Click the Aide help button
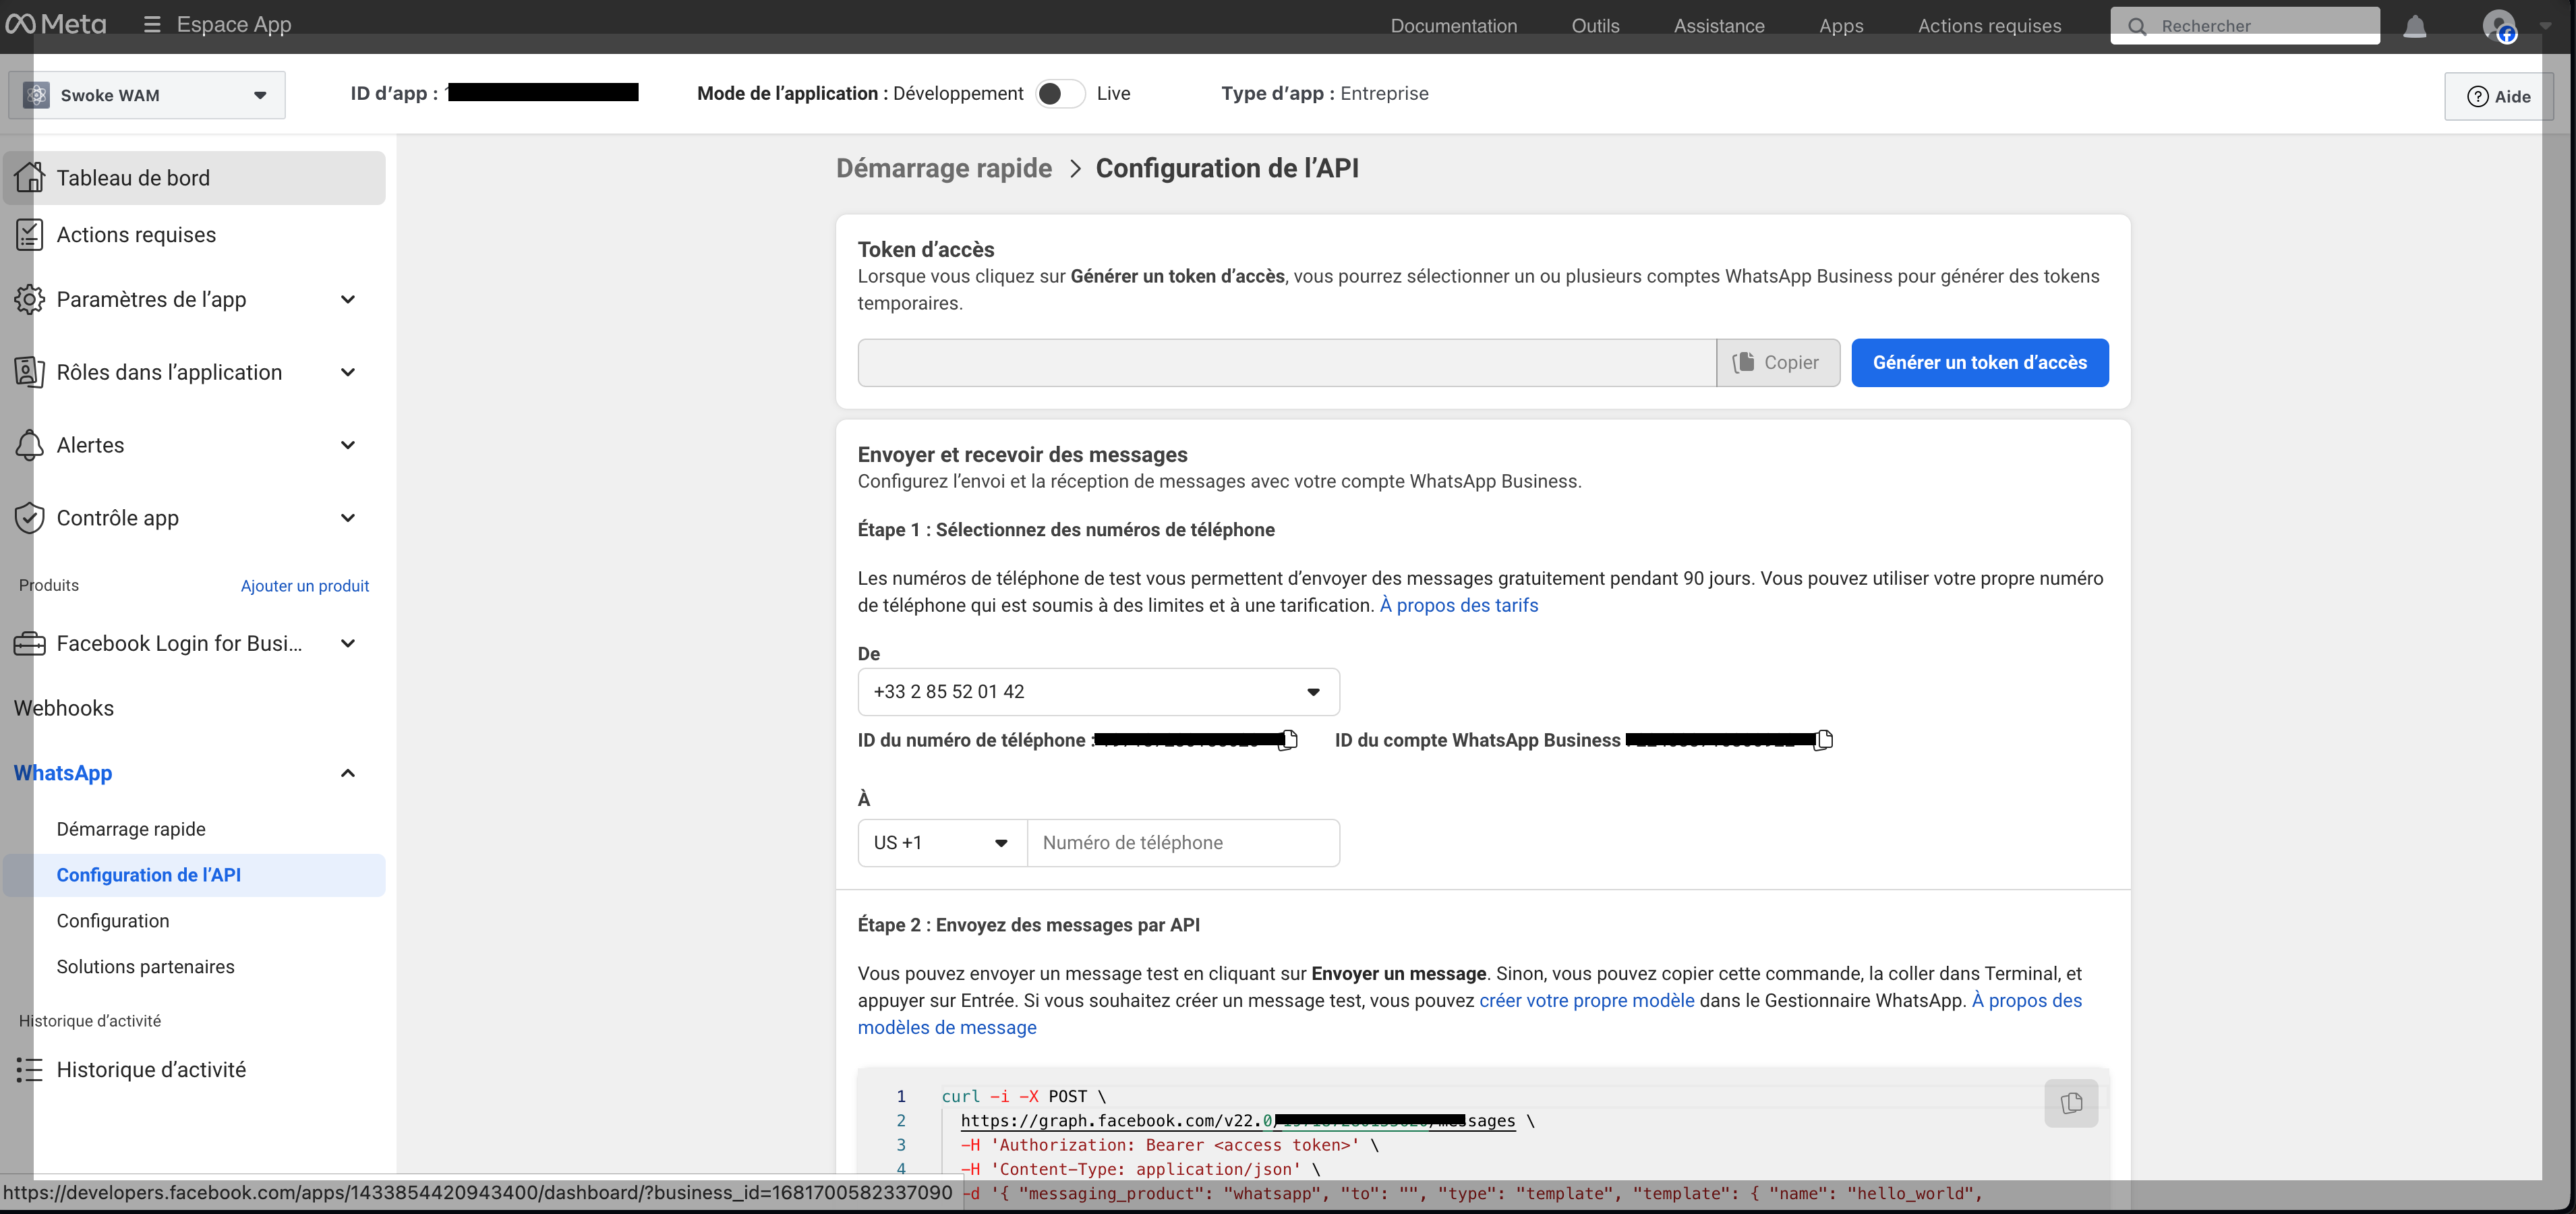2576x1214 pixels. (x=2498, y=96)
